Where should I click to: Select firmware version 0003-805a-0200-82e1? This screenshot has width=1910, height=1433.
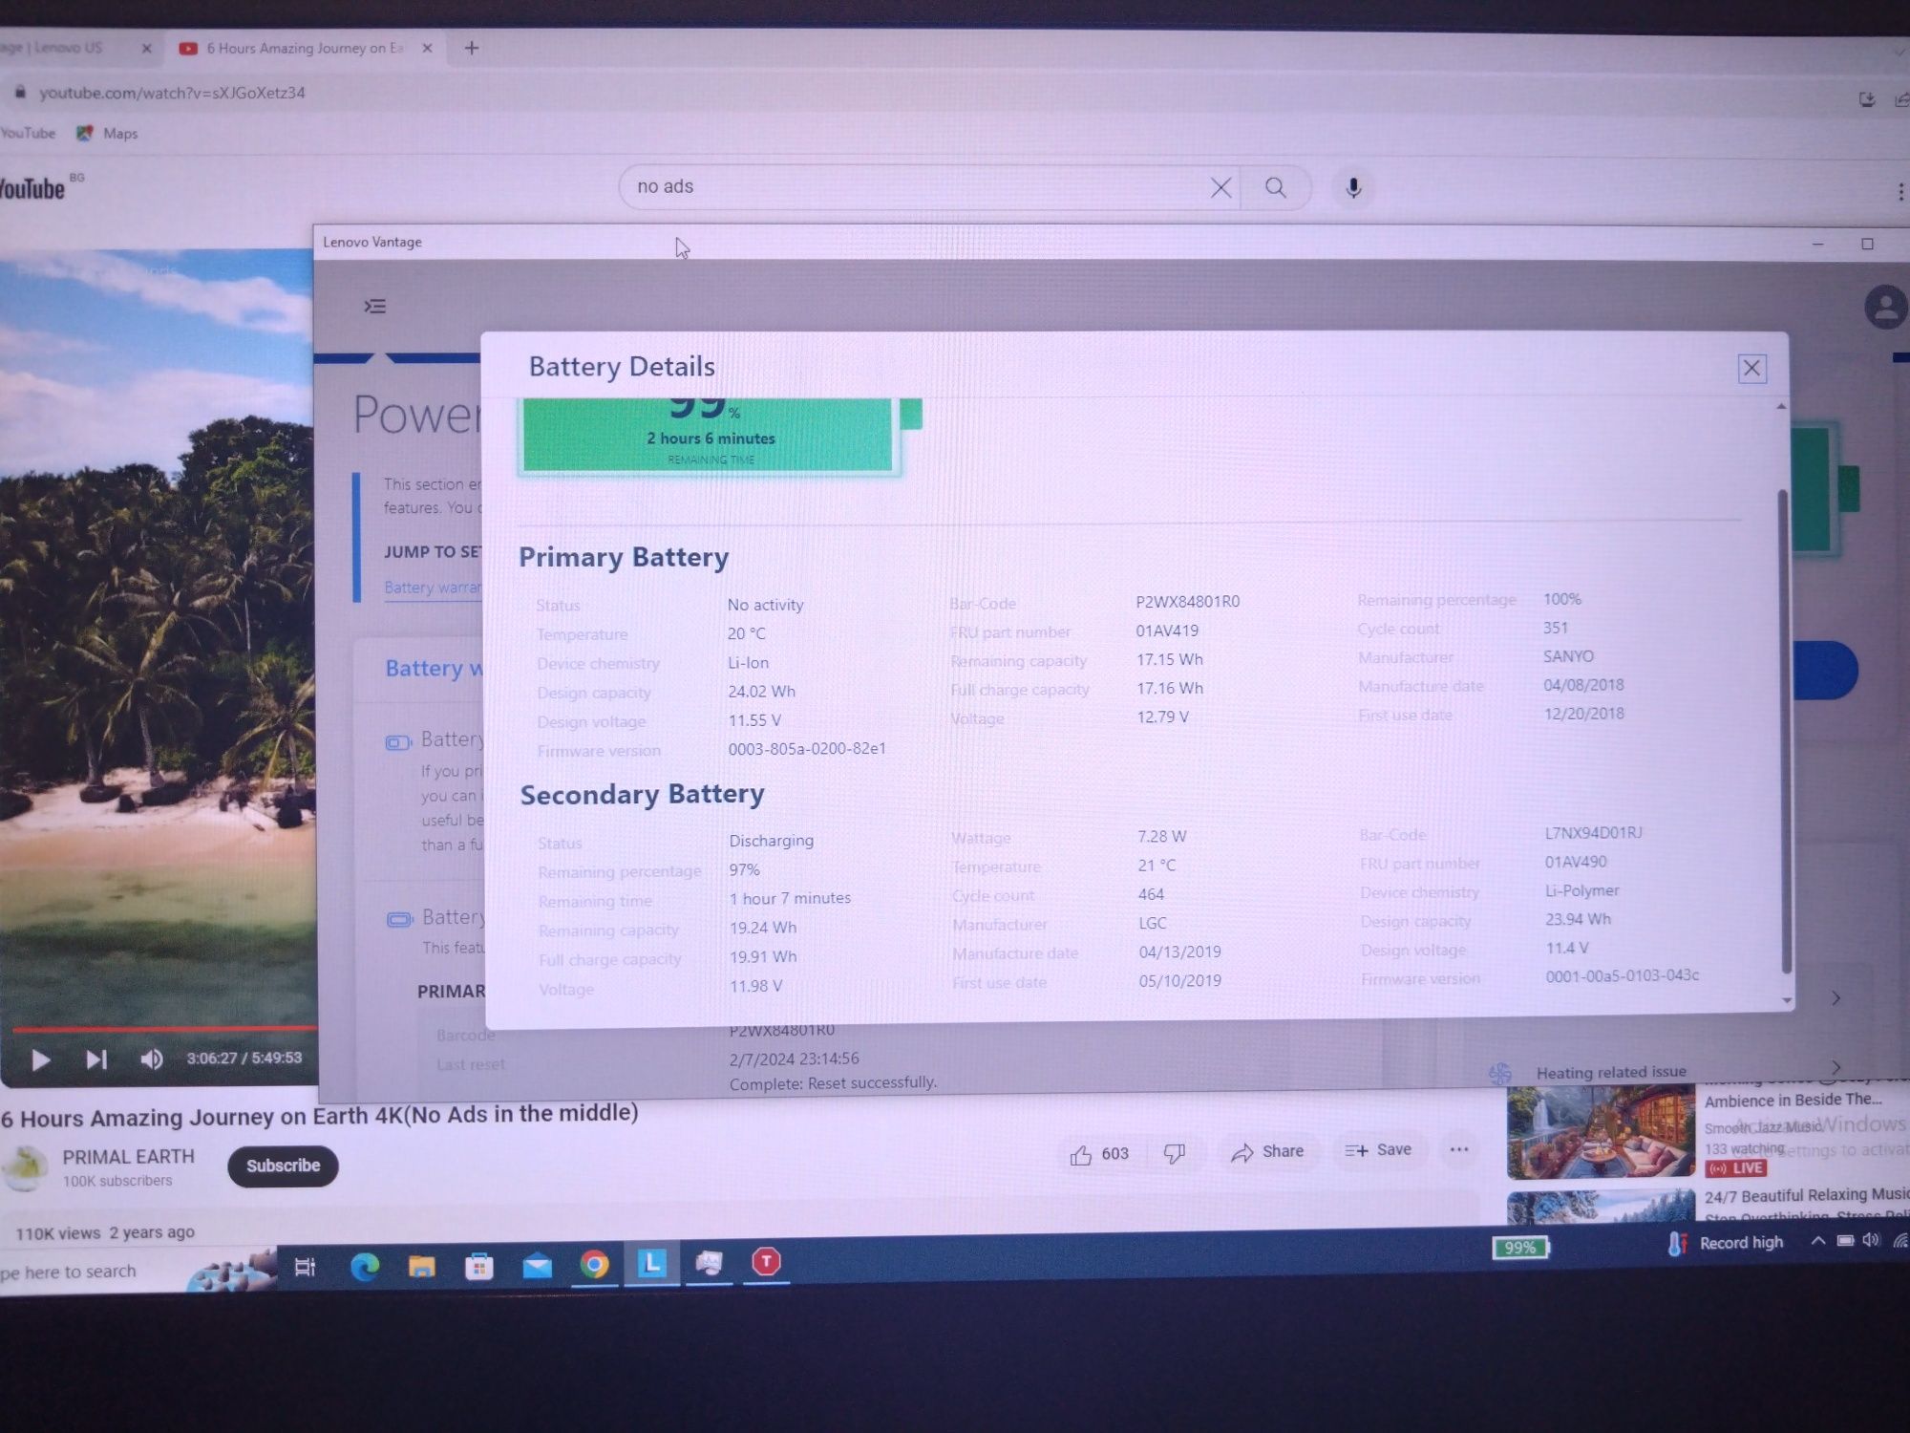[807, 749]
